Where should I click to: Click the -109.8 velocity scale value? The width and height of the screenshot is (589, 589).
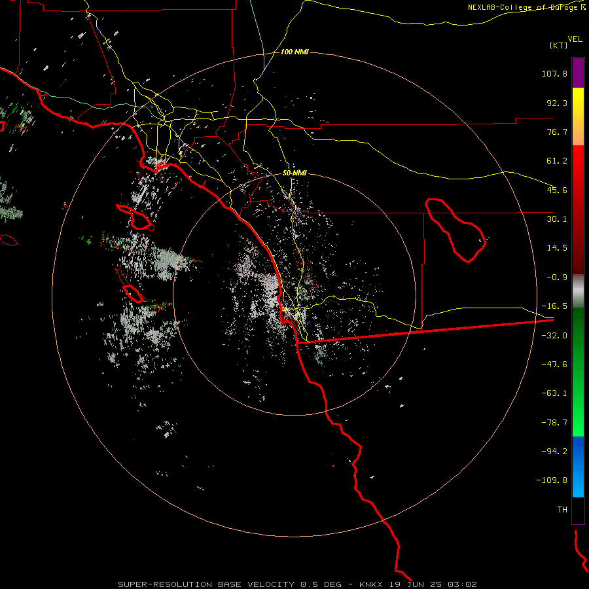[552, 480]
